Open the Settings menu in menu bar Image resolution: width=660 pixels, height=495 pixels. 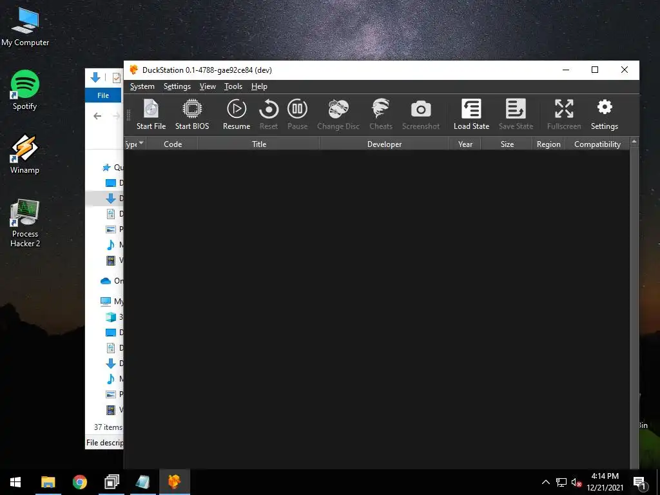[177, 86]
